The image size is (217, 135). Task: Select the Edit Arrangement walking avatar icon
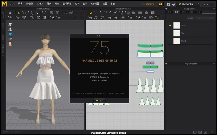[x=10, y=18]
